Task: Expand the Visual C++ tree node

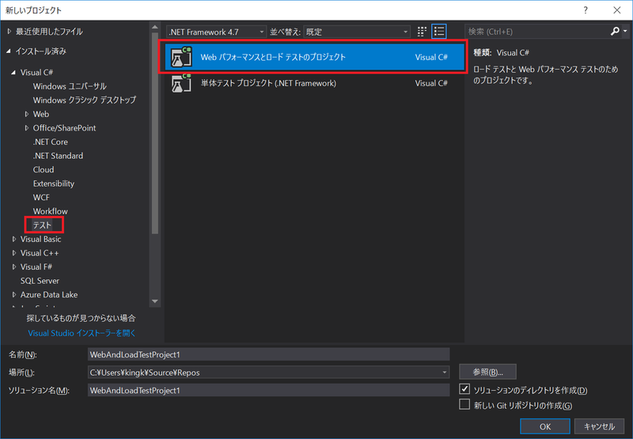Action: [14, 253]
